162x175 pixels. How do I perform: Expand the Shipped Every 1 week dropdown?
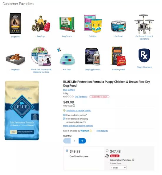coord(118,168)
